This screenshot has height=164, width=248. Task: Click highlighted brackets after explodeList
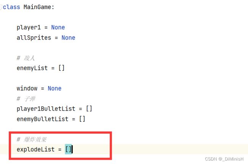[68, 149]
